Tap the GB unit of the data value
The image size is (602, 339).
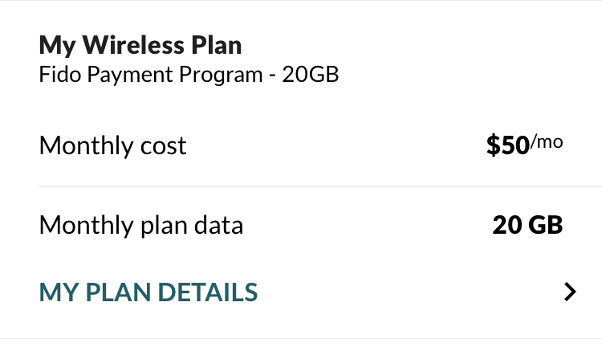tap(547, 226)
